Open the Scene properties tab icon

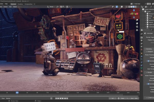[x=141, y=47]
